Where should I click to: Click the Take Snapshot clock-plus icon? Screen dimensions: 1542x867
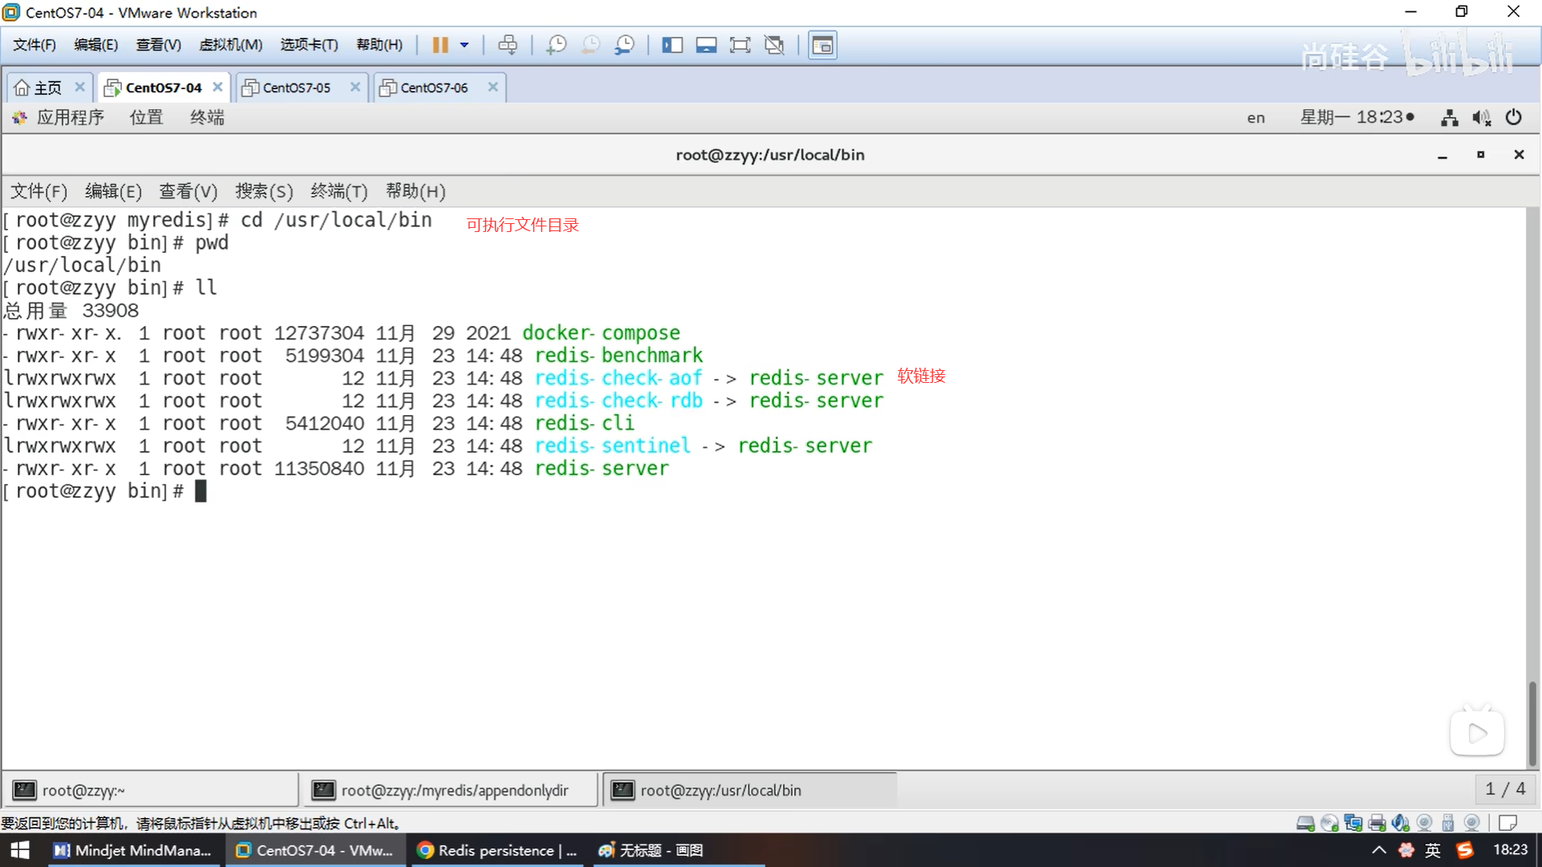556,45
